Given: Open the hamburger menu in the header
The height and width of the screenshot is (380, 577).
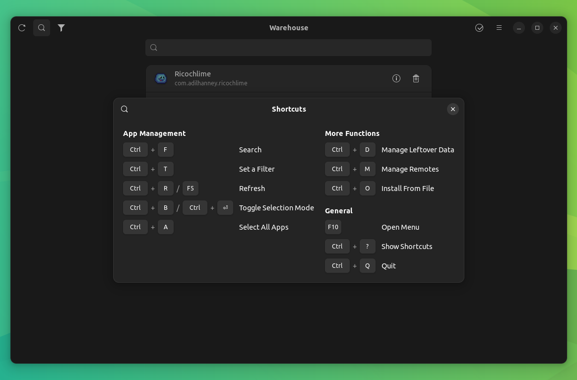Looking at the screenshot, I should 499,28.
